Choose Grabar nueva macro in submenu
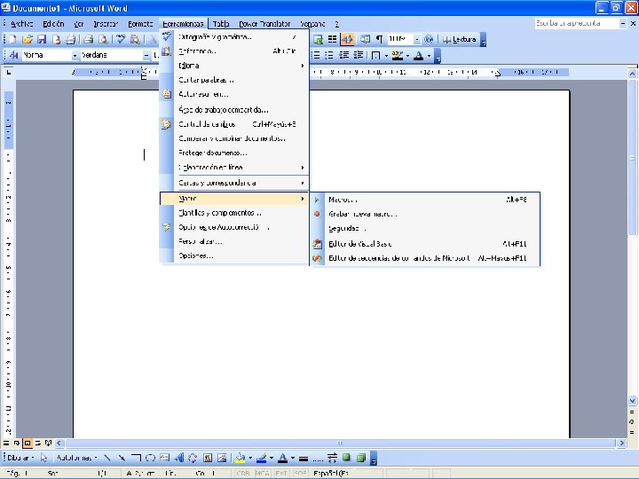The image size is (639, 479). pos(425,214)
